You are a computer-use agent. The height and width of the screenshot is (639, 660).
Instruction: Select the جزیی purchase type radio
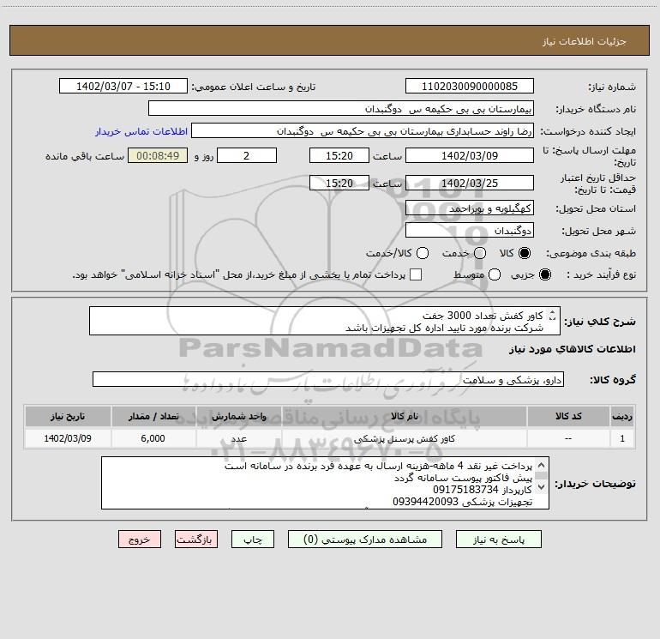point(544,274)
